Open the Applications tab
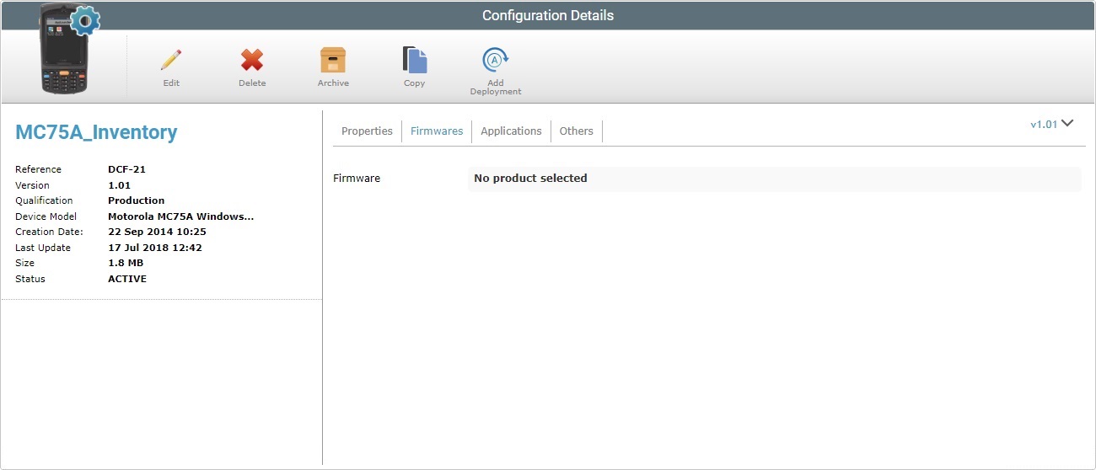This screenshot has width=1096, height=470. click(x=511, y=131)
